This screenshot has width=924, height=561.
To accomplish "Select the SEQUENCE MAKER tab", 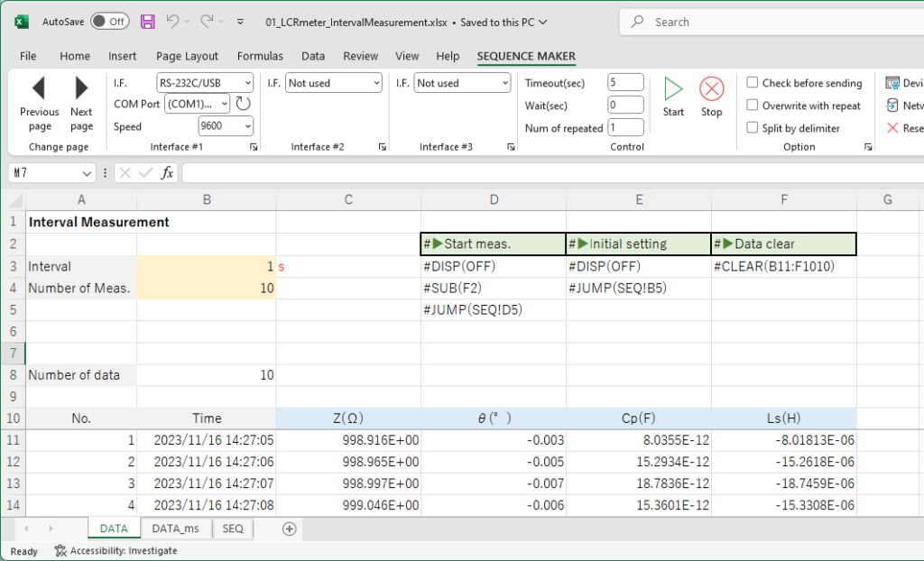I will tap(526, 56).
